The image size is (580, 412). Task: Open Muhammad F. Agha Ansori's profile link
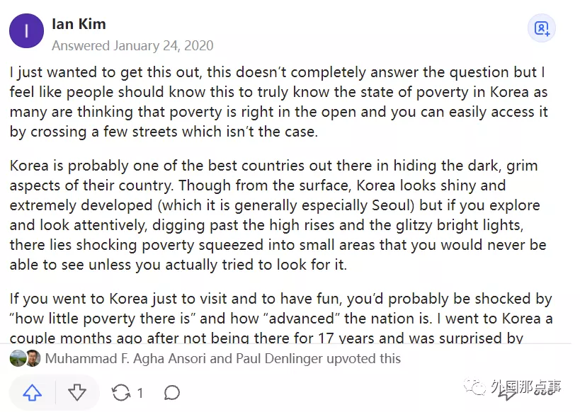pos(127,358)
